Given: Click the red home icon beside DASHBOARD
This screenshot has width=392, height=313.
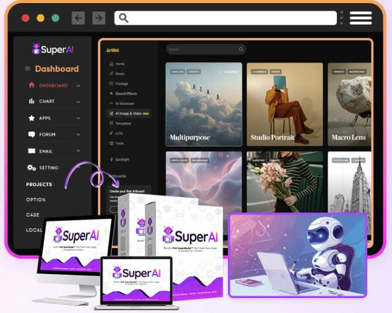Looking at the screenshot, I should tap(32, 85).
